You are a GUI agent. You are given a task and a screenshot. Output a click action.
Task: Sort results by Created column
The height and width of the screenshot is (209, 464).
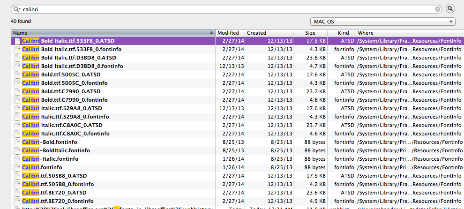click(269, 33)
